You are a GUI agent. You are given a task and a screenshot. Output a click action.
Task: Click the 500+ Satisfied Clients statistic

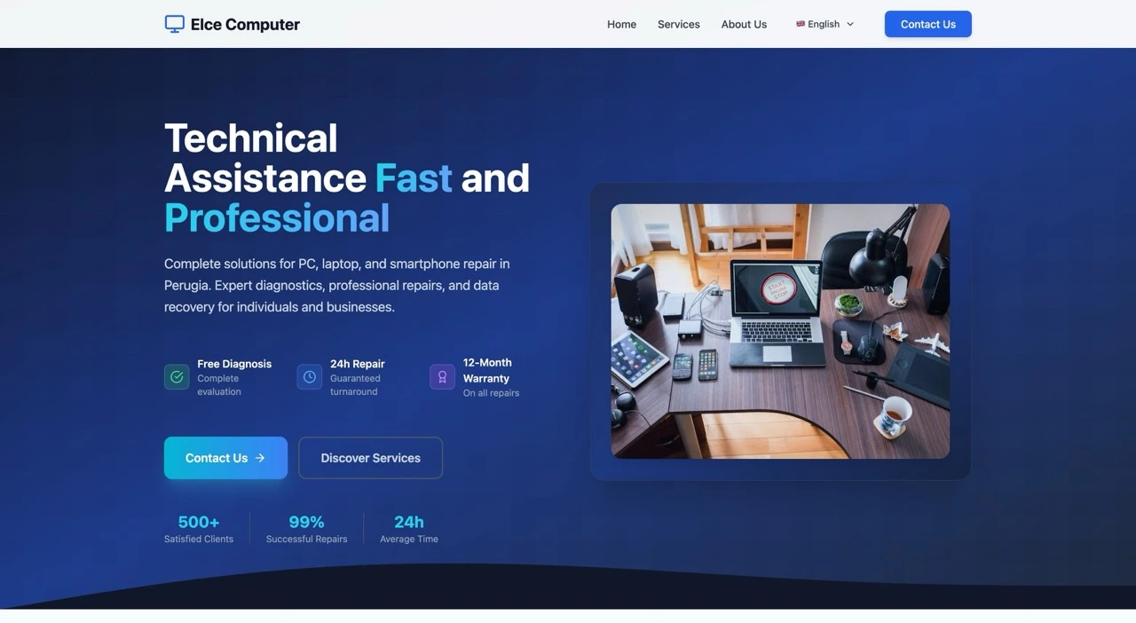tap(198, 527)
